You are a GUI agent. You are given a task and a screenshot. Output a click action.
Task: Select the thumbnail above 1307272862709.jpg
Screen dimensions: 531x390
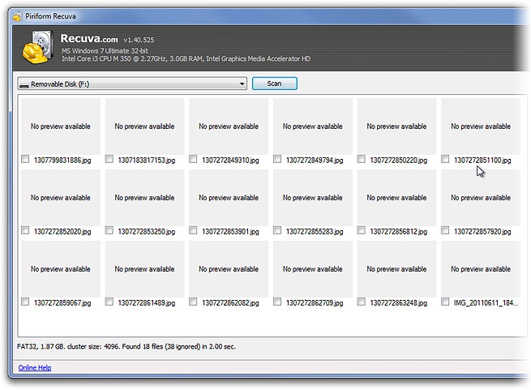click(313, 269)
